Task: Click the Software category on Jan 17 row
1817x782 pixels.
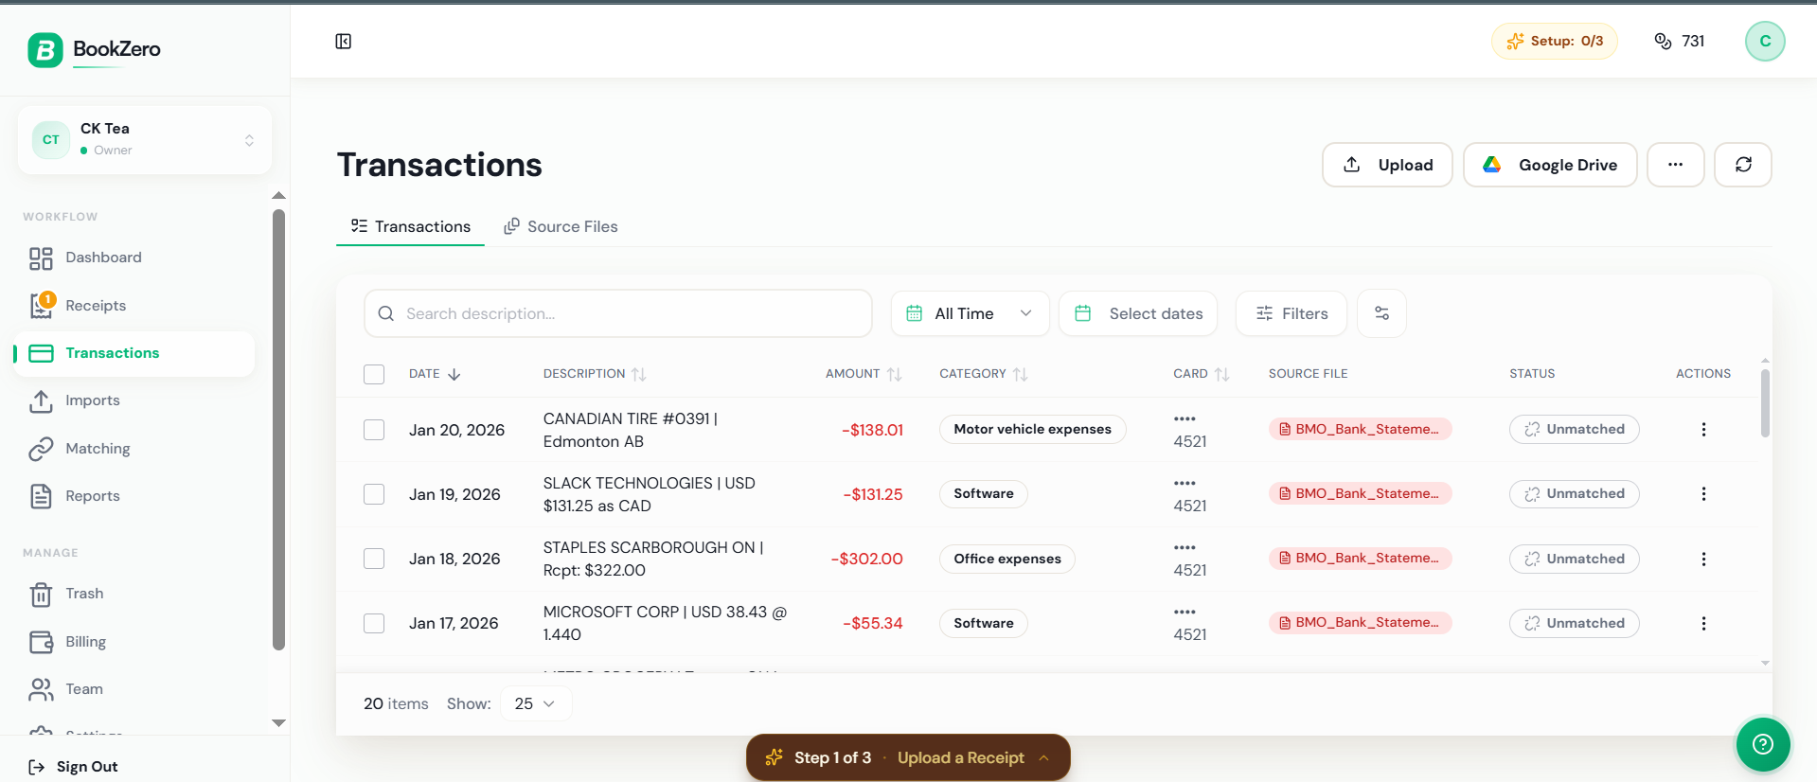Action: coord(983,623)
